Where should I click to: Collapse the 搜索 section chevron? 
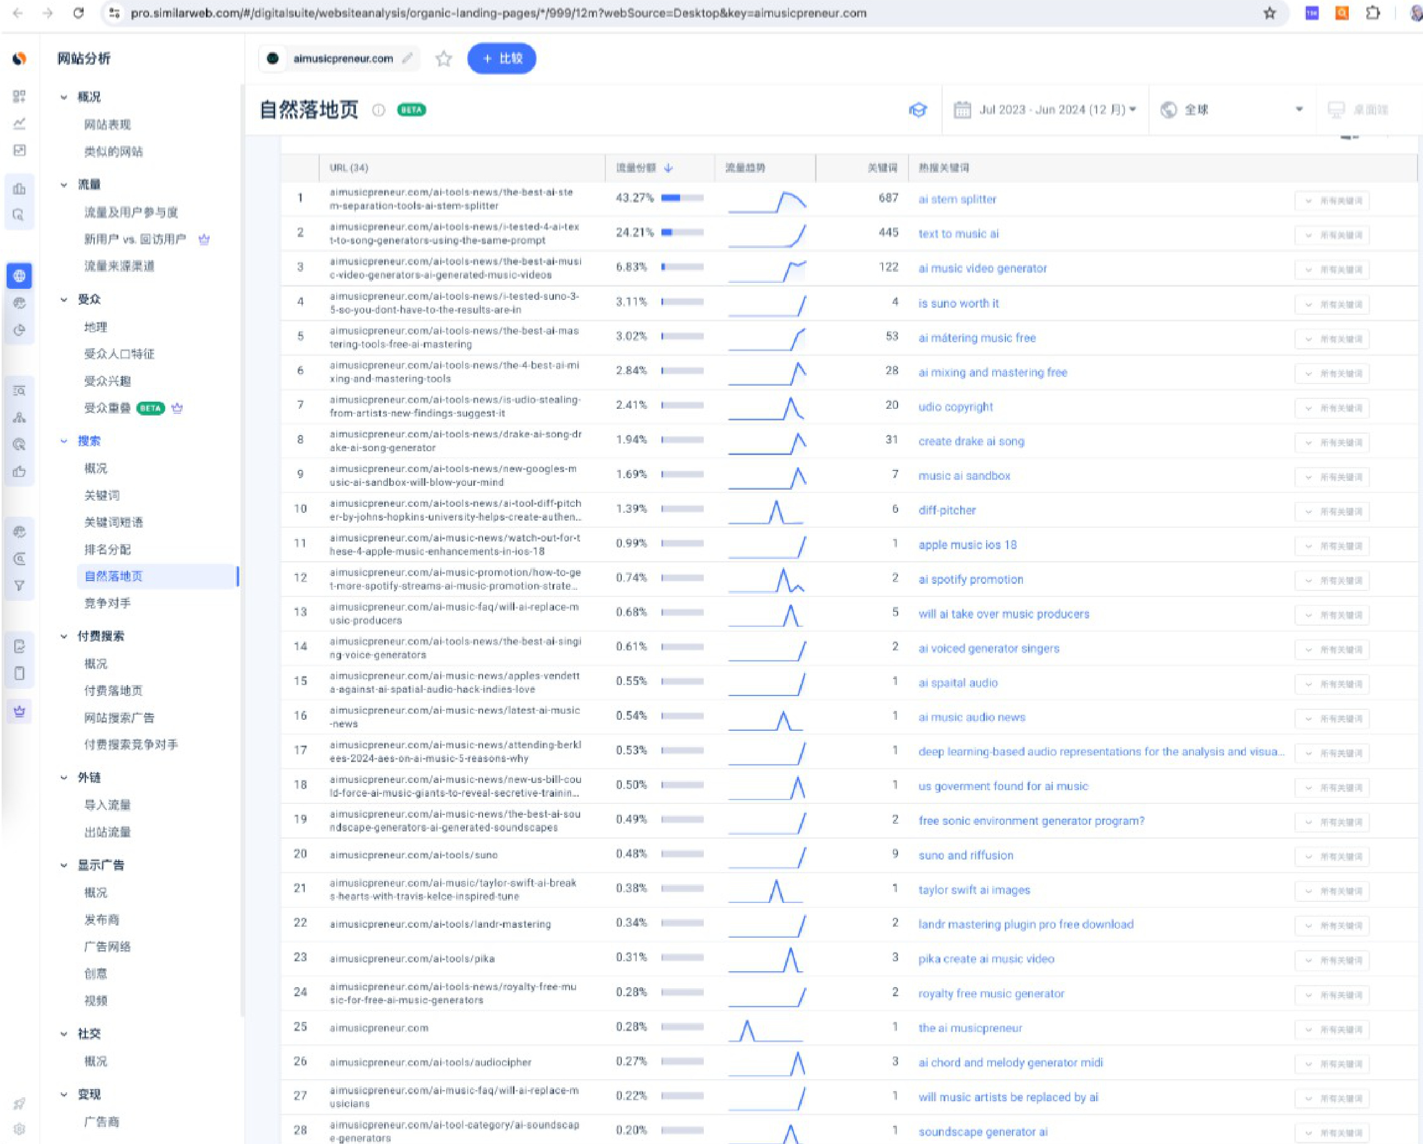[64, 441]
